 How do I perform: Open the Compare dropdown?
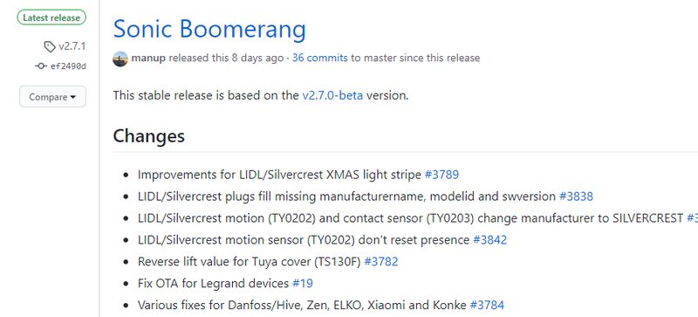pos(52,97)
